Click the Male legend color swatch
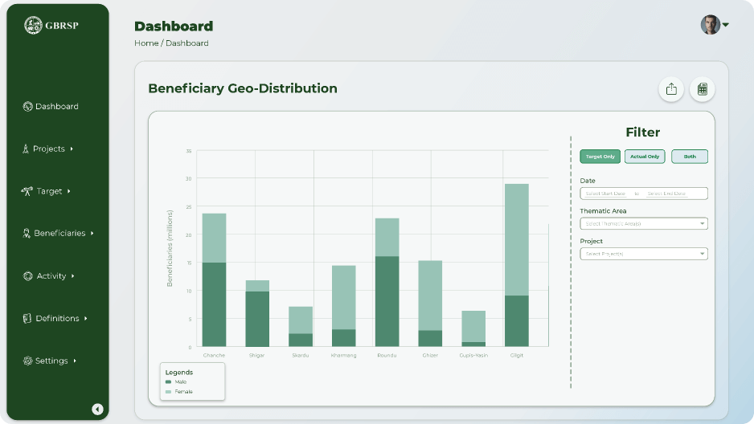 tap(168, 382)
